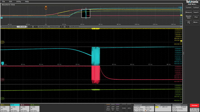200x112 pixels.
Task: Open the AFG button
Action: pyautogui.click(x=129, y=108)
